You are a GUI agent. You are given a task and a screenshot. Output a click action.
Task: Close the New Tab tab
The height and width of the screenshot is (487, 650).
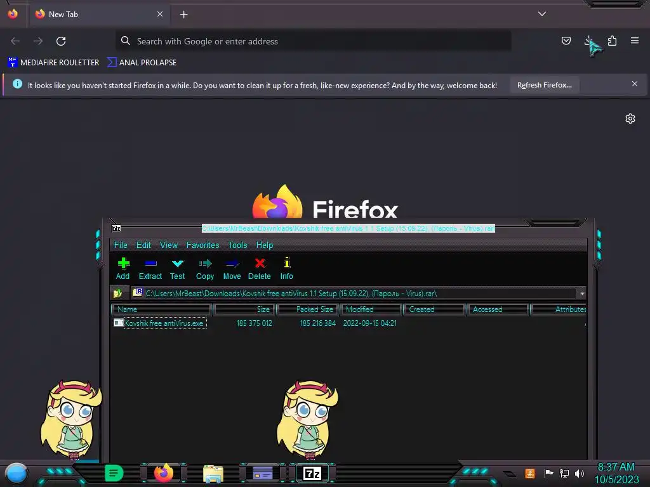[x=160, y=14]
